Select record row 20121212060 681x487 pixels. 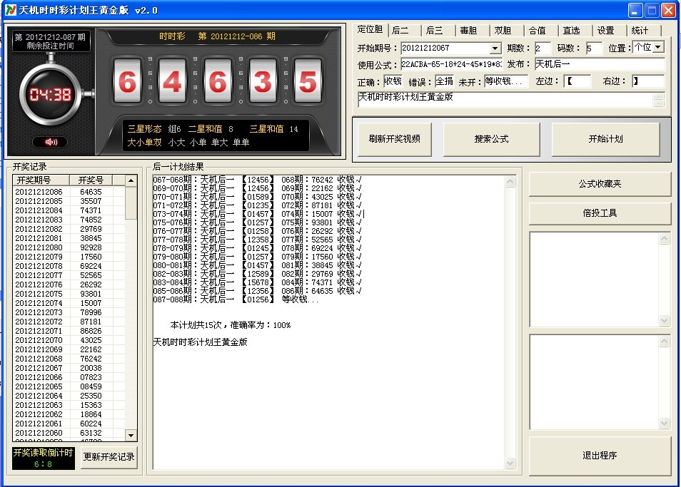(x=69, y=433)
